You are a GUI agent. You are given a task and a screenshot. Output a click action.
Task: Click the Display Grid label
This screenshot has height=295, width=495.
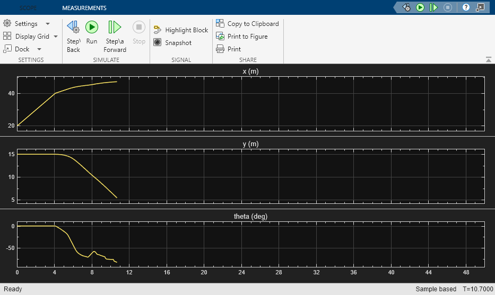click(32, 36)
